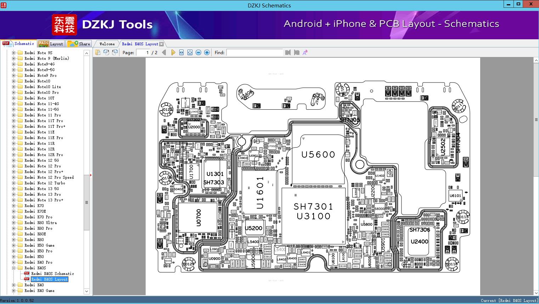Image resolution: width=539 pixels, height=304 pixels.
Task: Click the Version:1.0.0.52 status text
Action: 17,300
